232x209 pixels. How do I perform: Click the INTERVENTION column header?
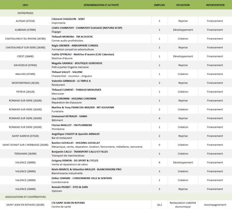click(215, 5)
